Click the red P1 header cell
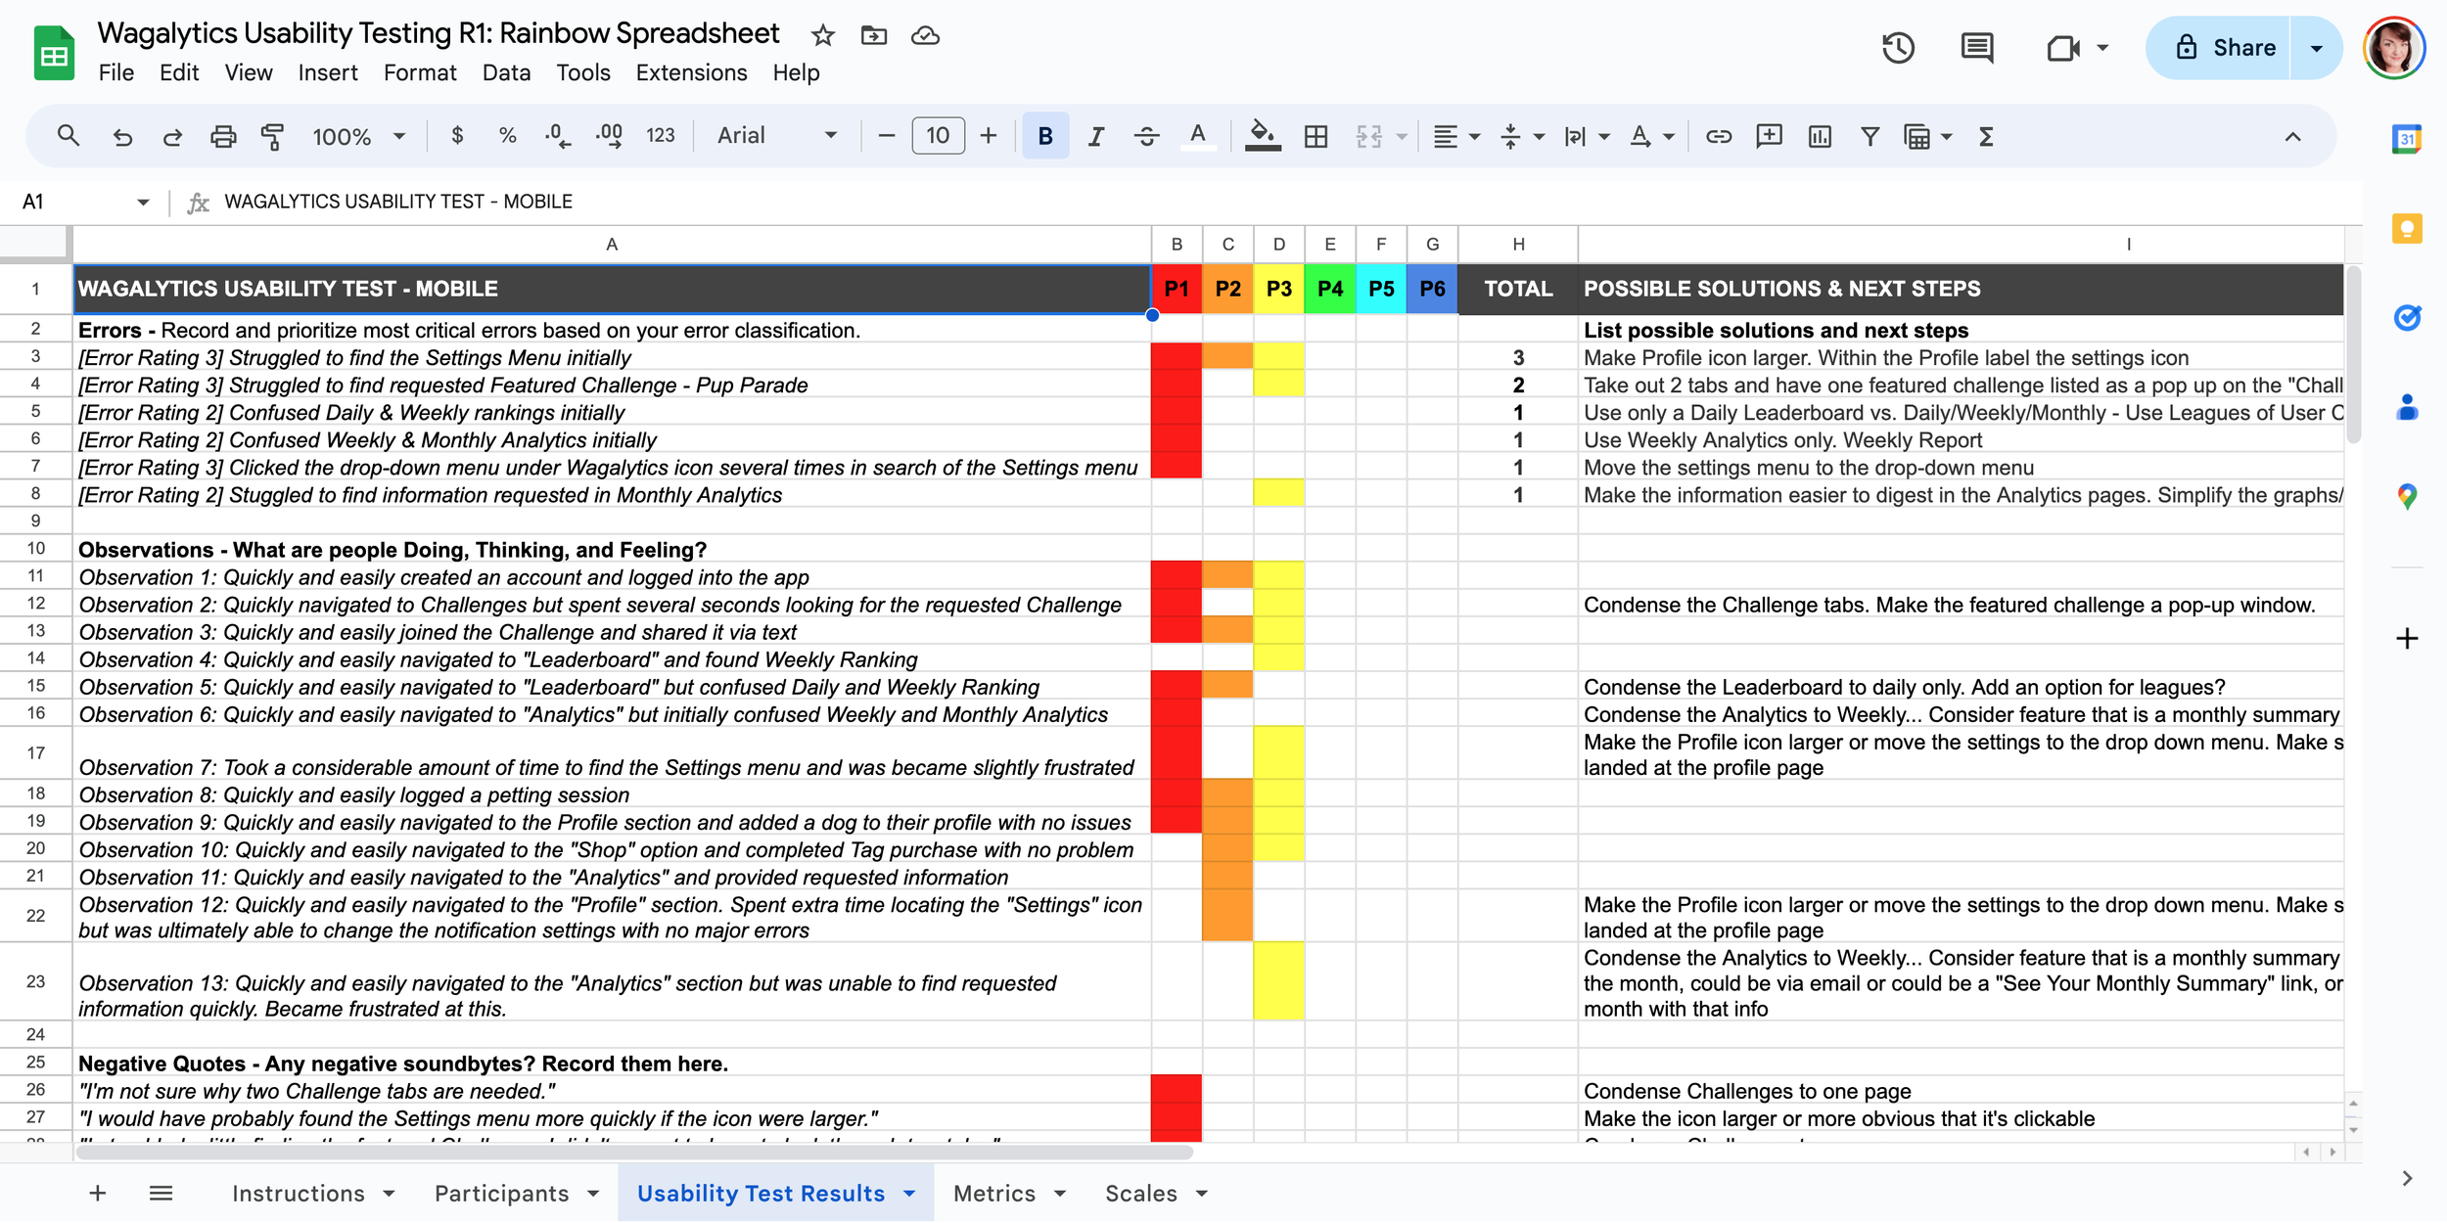Viewport: 2447px width, 1223px height. click(x=1176, y=289)
